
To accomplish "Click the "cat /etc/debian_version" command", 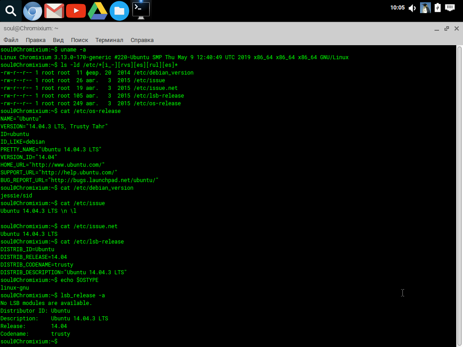I will [97, 188].
